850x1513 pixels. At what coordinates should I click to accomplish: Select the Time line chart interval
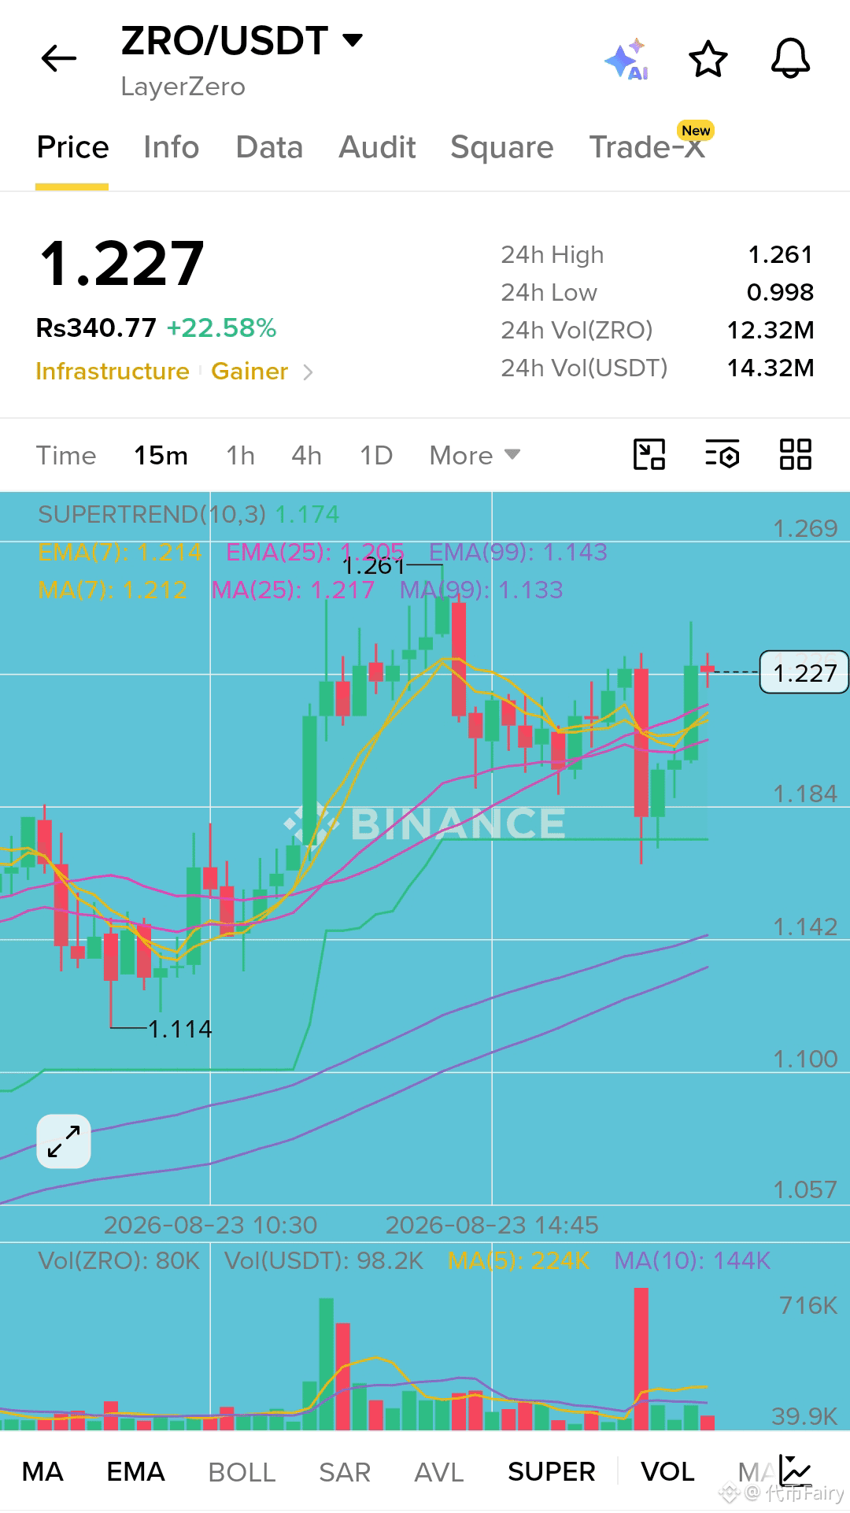pos(66,455)
